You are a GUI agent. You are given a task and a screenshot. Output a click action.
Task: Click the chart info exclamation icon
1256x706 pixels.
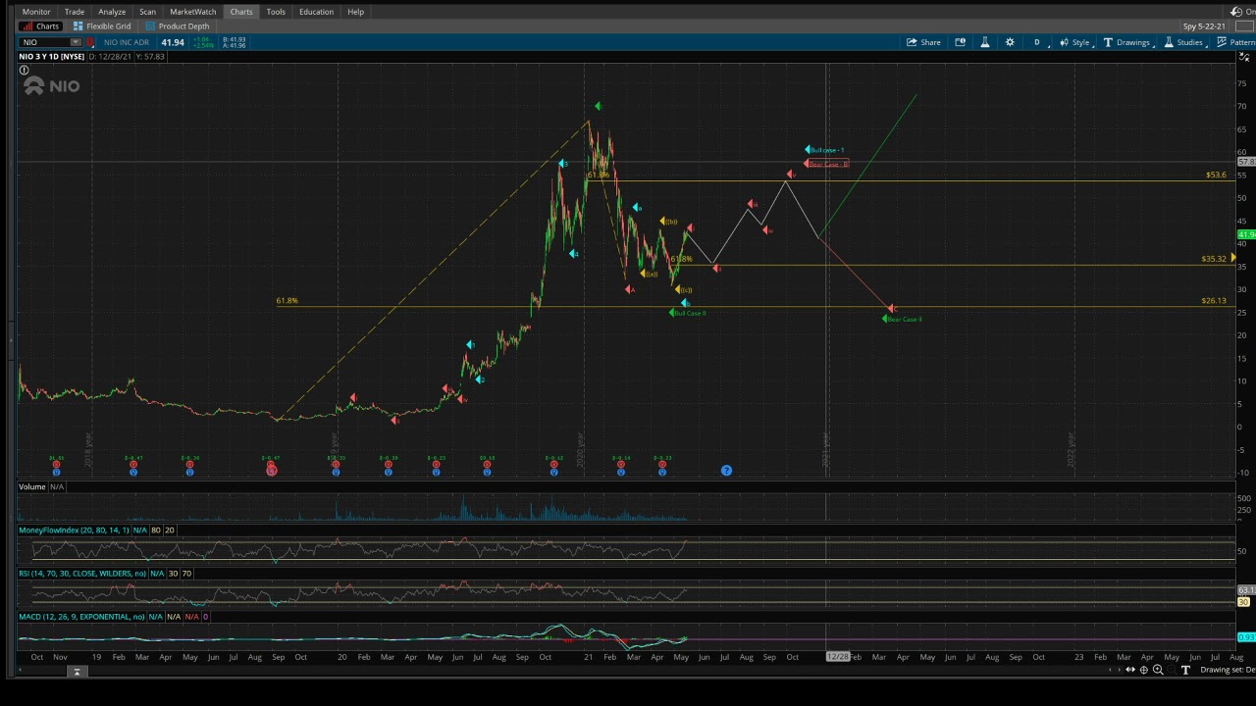[24, 71]
